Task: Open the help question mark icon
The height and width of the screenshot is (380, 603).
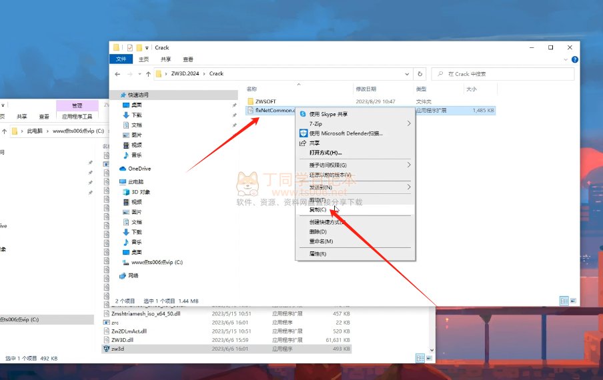Action: (x=574, y=59)
